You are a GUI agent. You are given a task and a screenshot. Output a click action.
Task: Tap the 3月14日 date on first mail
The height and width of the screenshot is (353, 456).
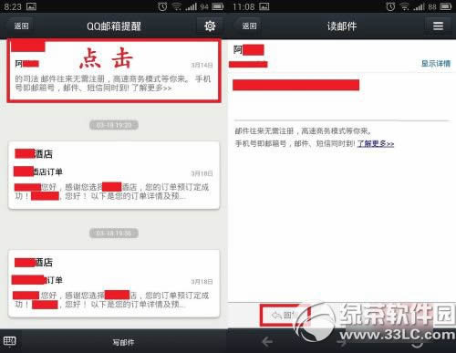pos(202,65)
